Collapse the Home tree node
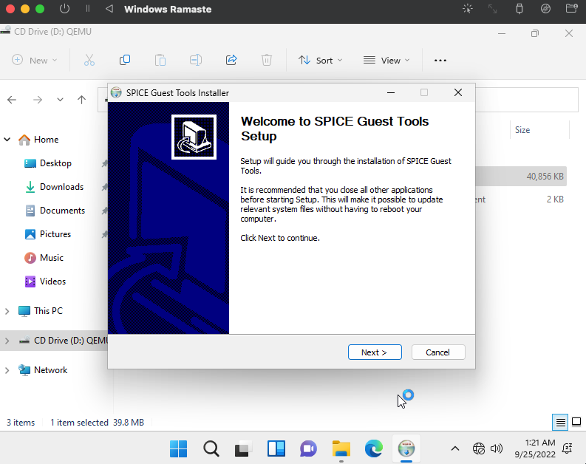Screen dimensions: 586x464 pos(7,140)
